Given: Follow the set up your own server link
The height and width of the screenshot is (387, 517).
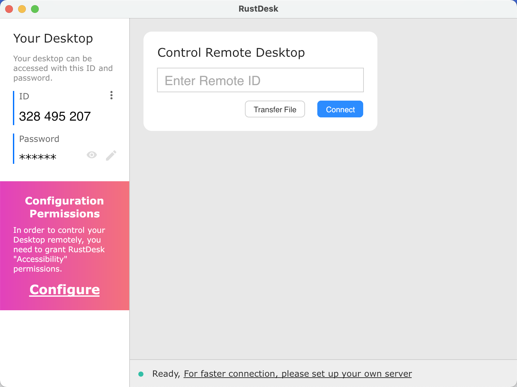Looking at the screenshot, I should click(297, 373).
